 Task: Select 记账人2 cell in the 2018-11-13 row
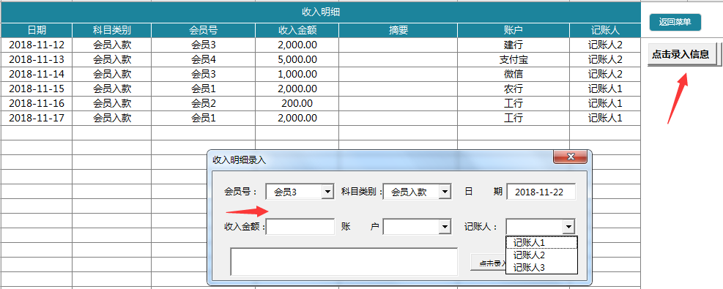pyautogui.click(x=605, y=59)
